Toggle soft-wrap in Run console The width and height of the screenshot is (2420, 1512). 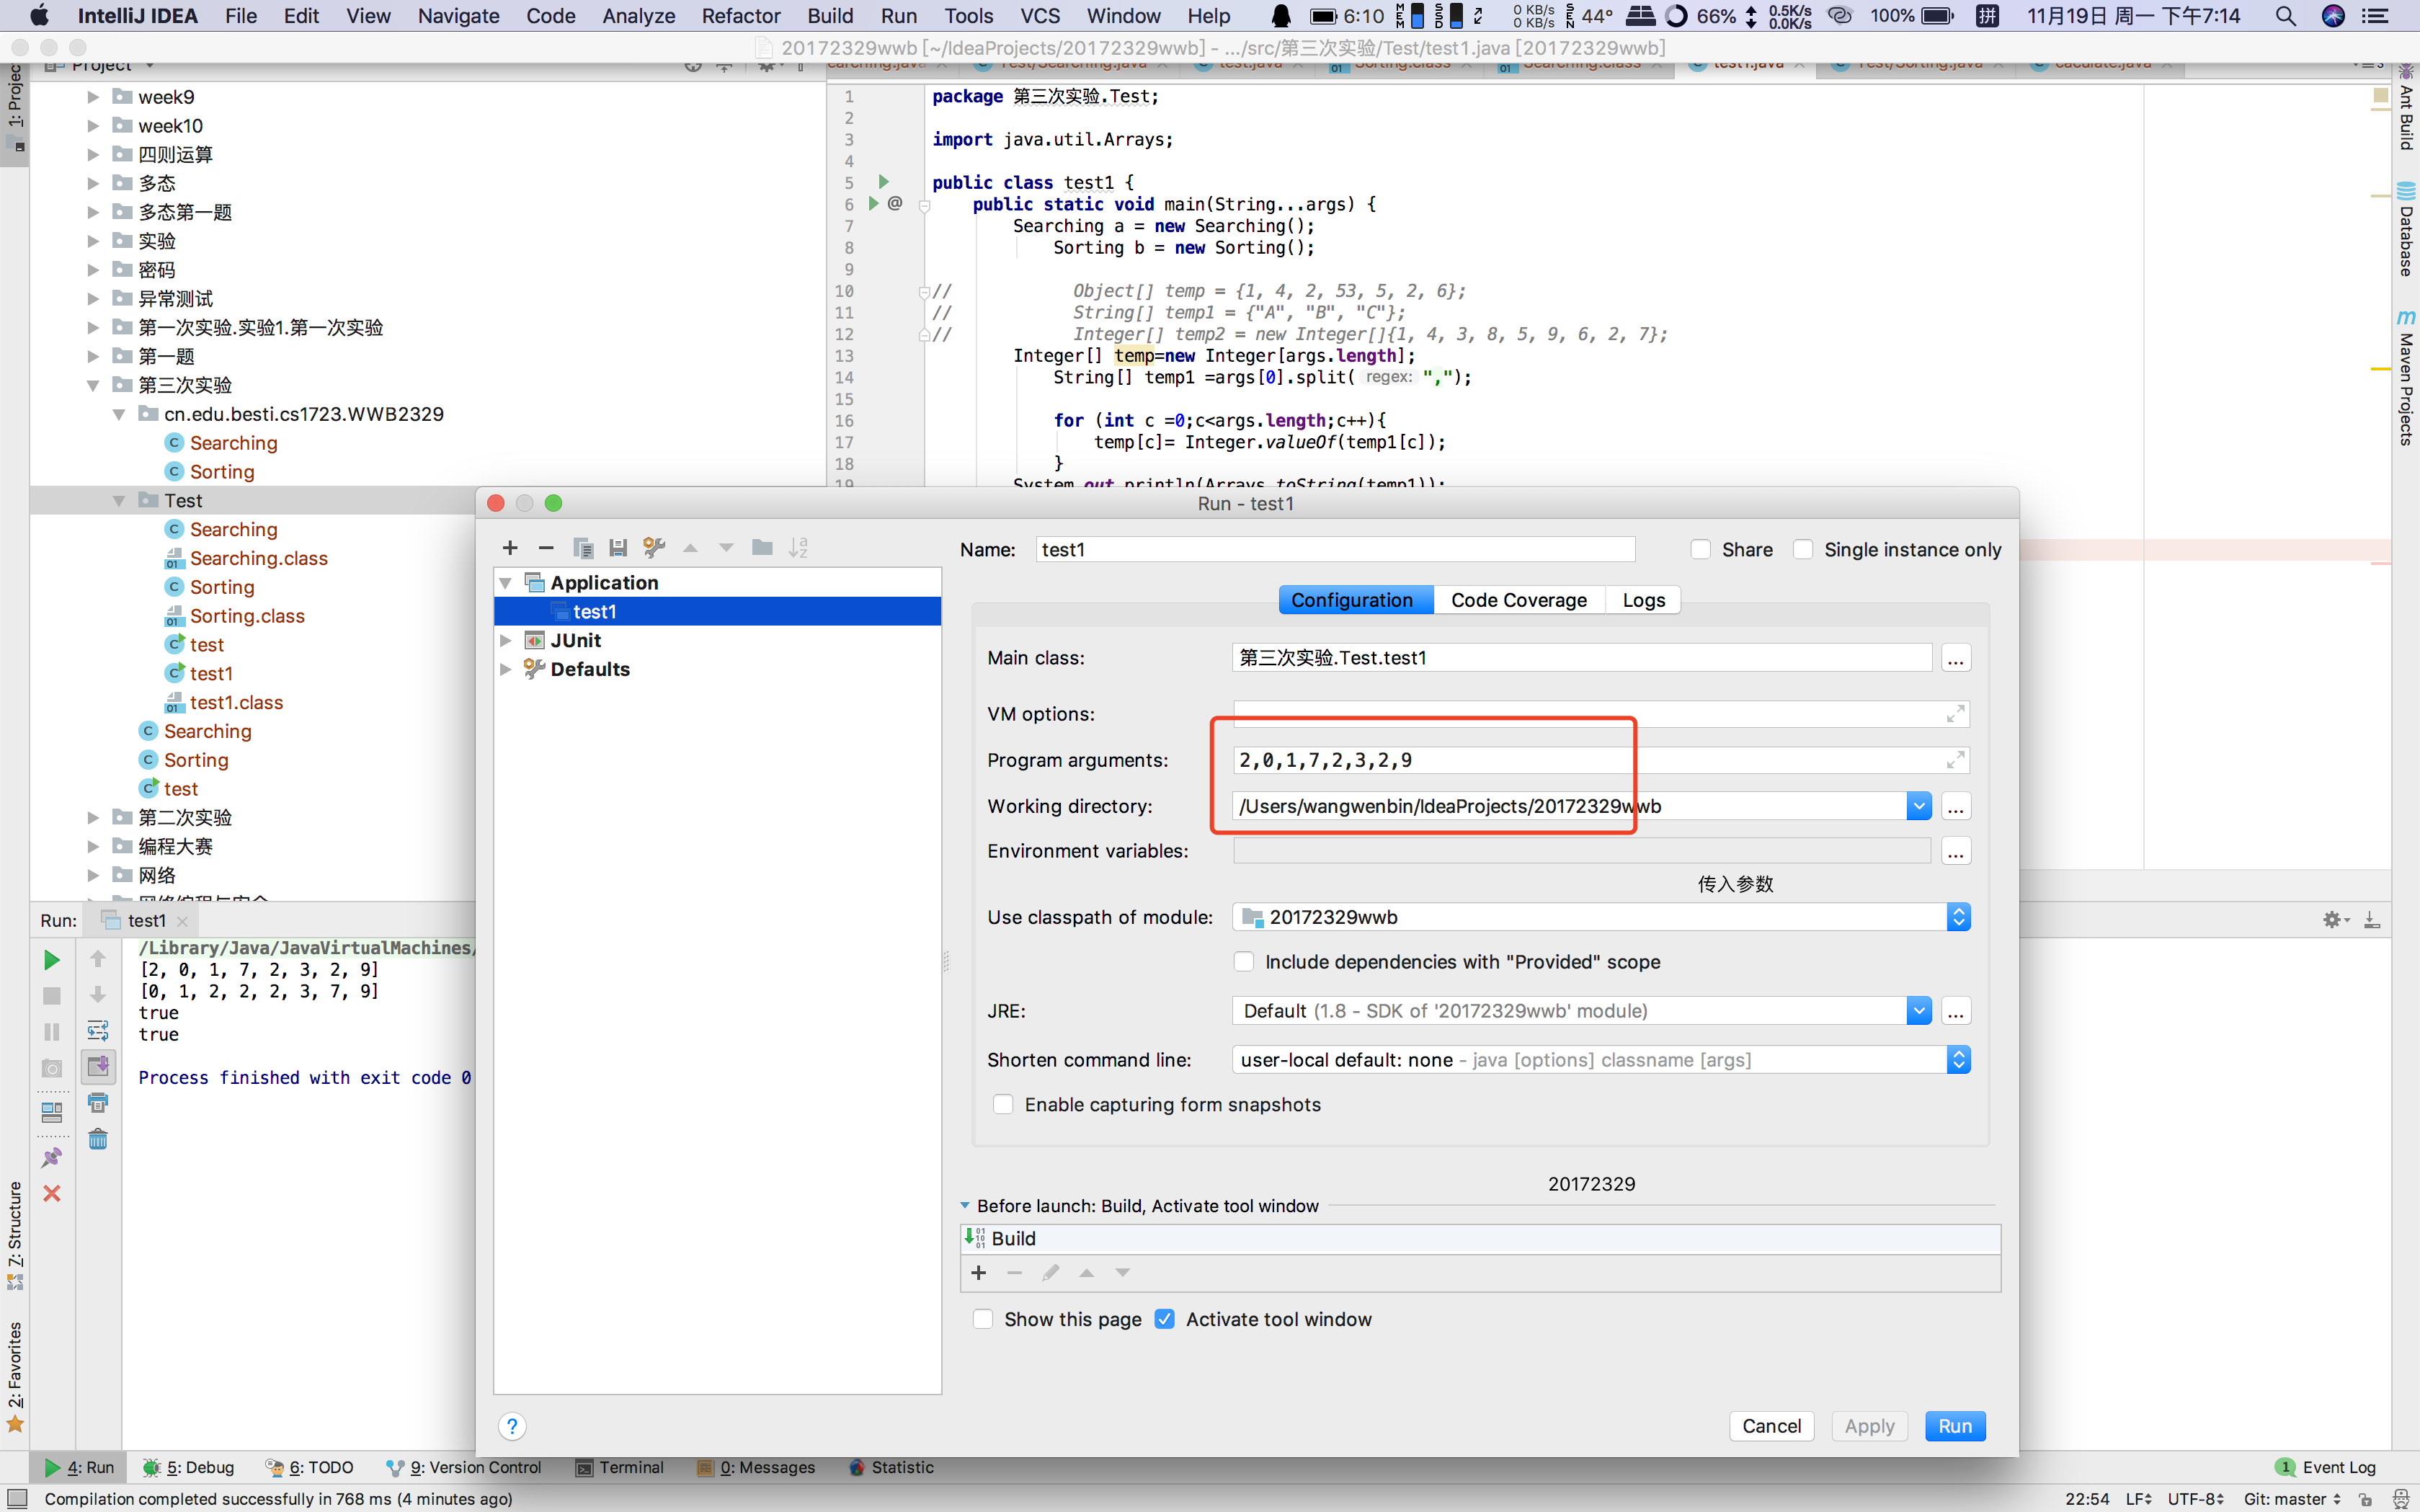(98, 1030)
